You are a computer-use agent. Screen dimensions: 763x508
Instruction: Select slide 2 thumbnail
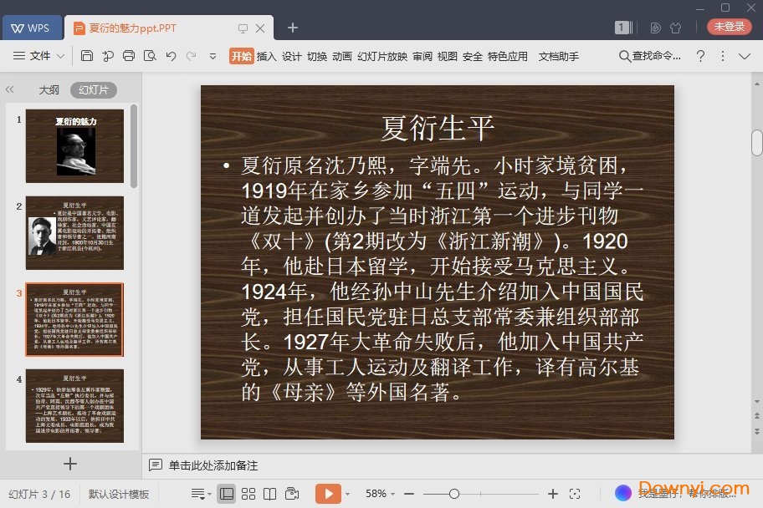(x=75, y=233)
